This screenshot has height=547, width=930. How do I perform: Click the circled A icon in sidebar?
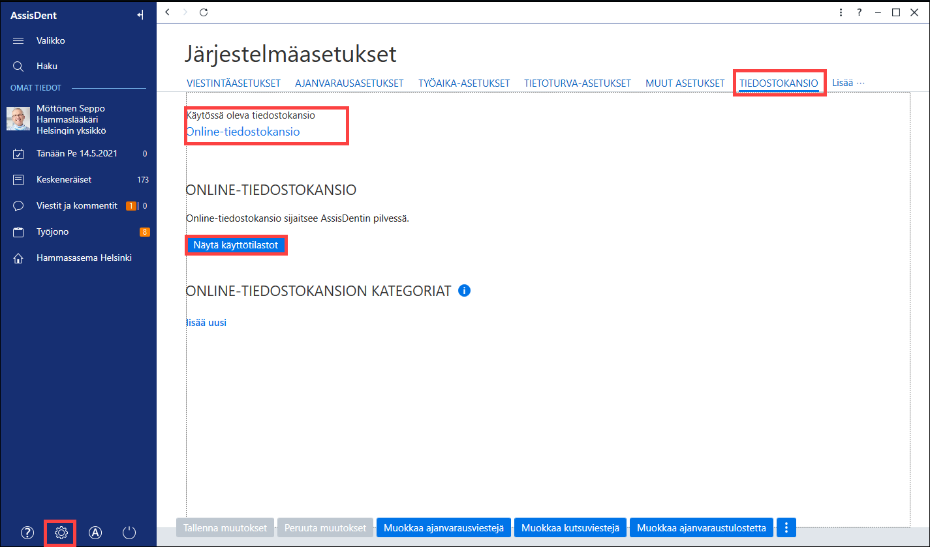(95, 533)
